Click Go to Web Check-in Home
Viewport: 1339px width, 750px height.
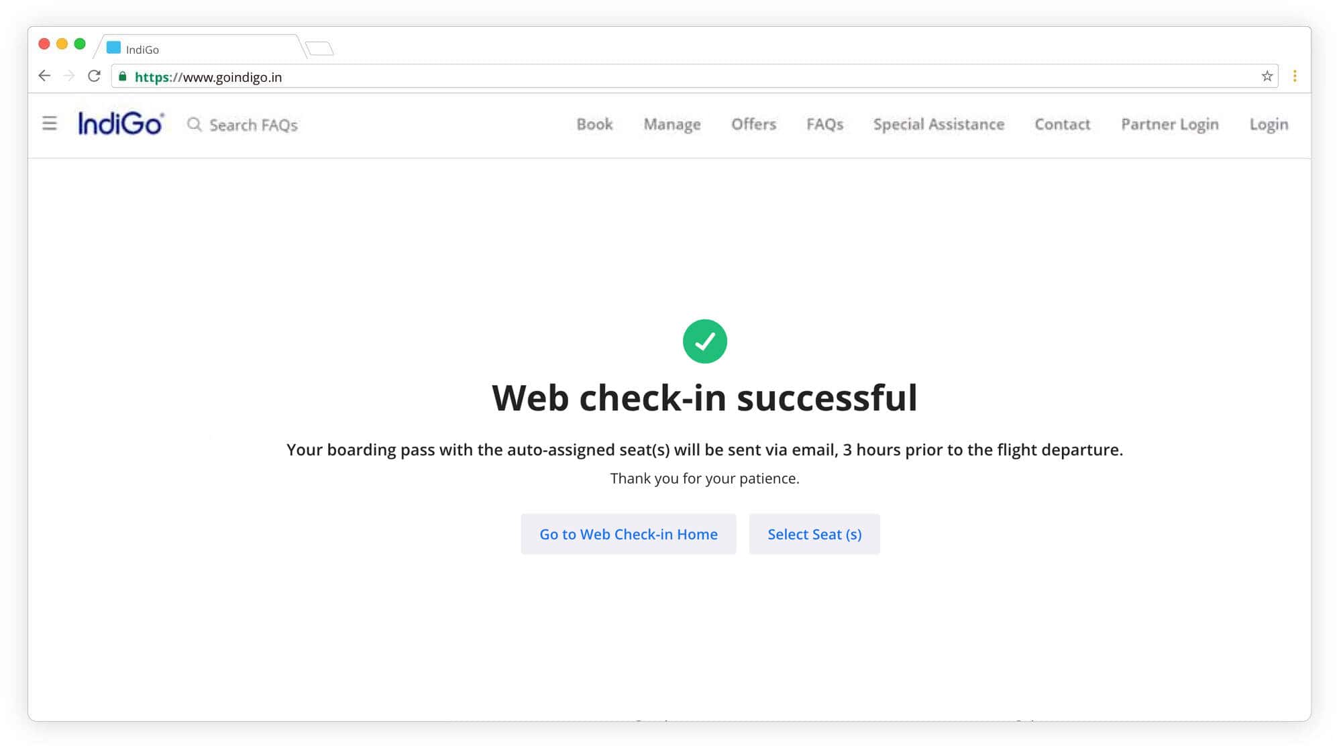click(x=628, y=534)
